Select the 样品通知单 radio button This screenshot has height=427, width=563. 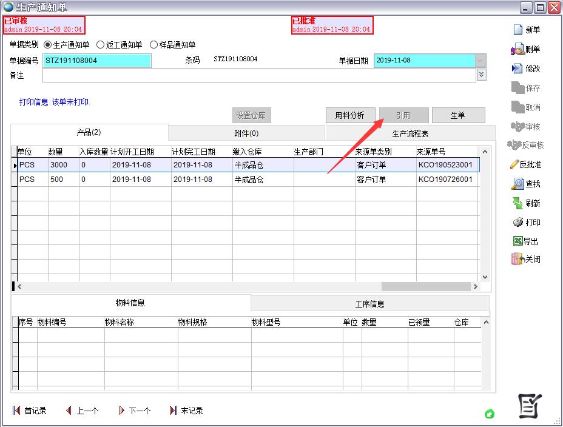click(x=153, y=45)
